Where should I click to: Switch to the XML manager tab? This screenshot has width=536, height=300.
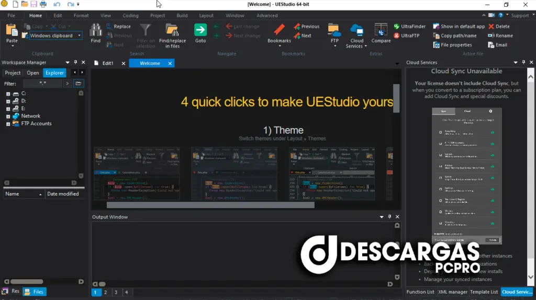(x=453, y=292)
